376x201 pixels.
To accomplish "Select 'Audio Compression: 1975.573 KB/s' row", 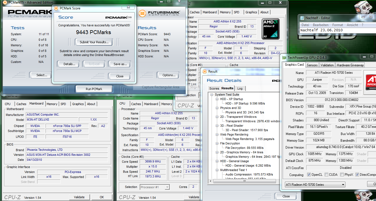I will click(249, 174).
